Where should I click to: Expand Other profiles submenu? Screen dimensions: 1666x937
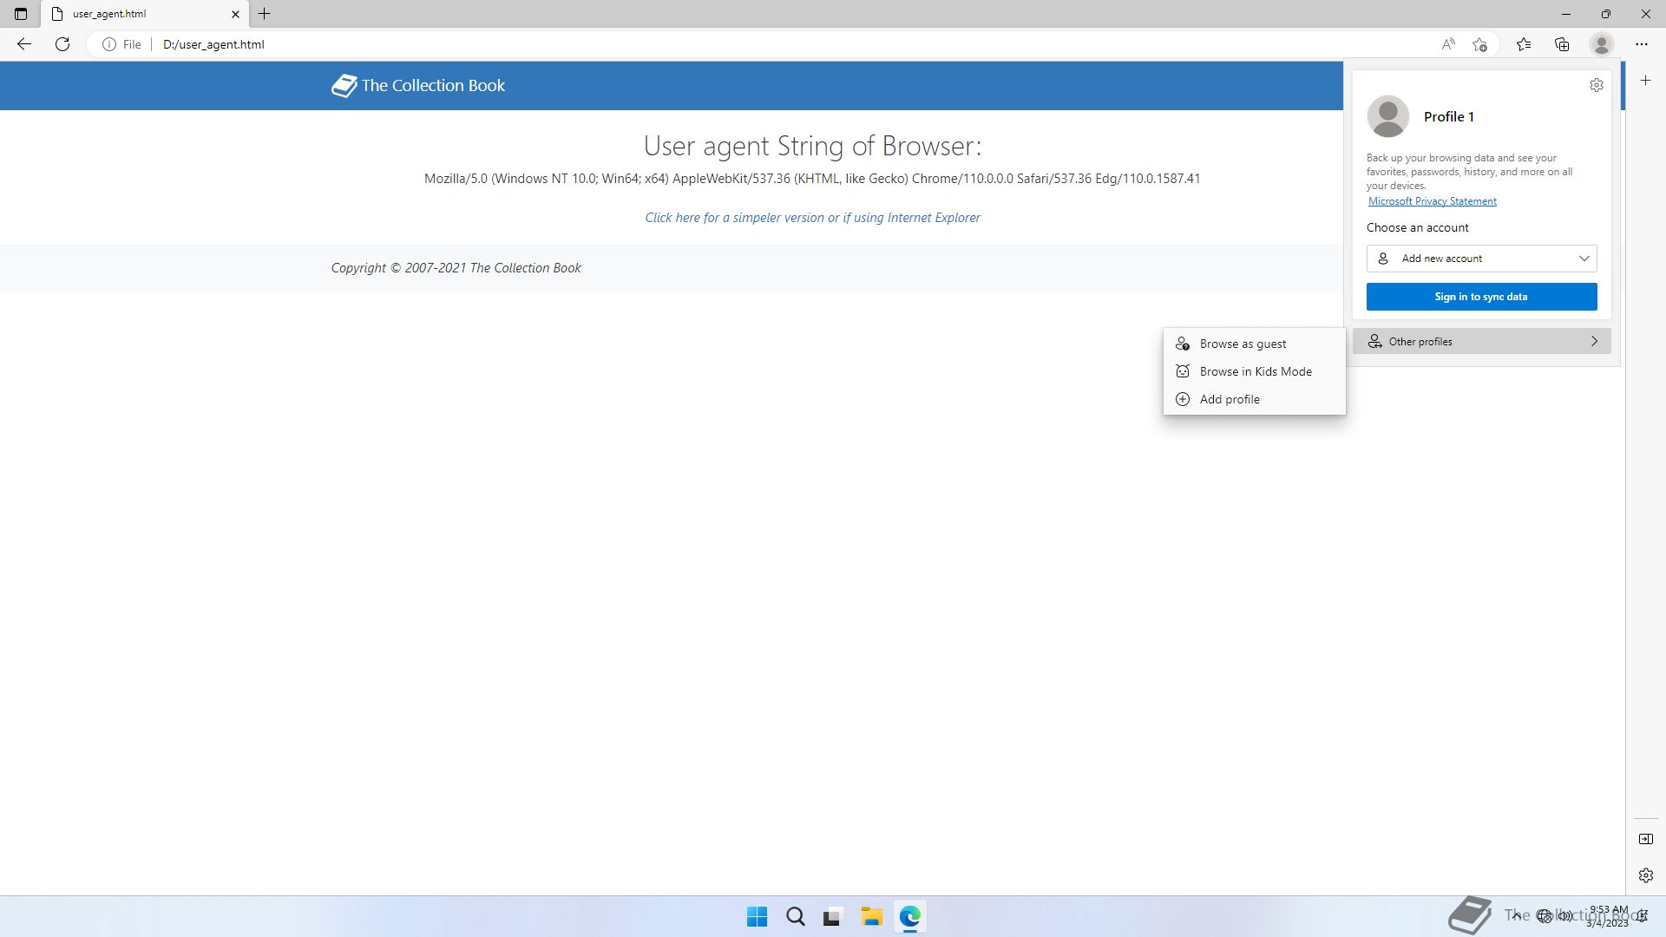tap(1481, 342)
